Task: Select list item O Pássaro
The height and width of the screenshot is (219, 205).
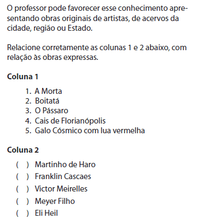Action: [x=46, y=111]
